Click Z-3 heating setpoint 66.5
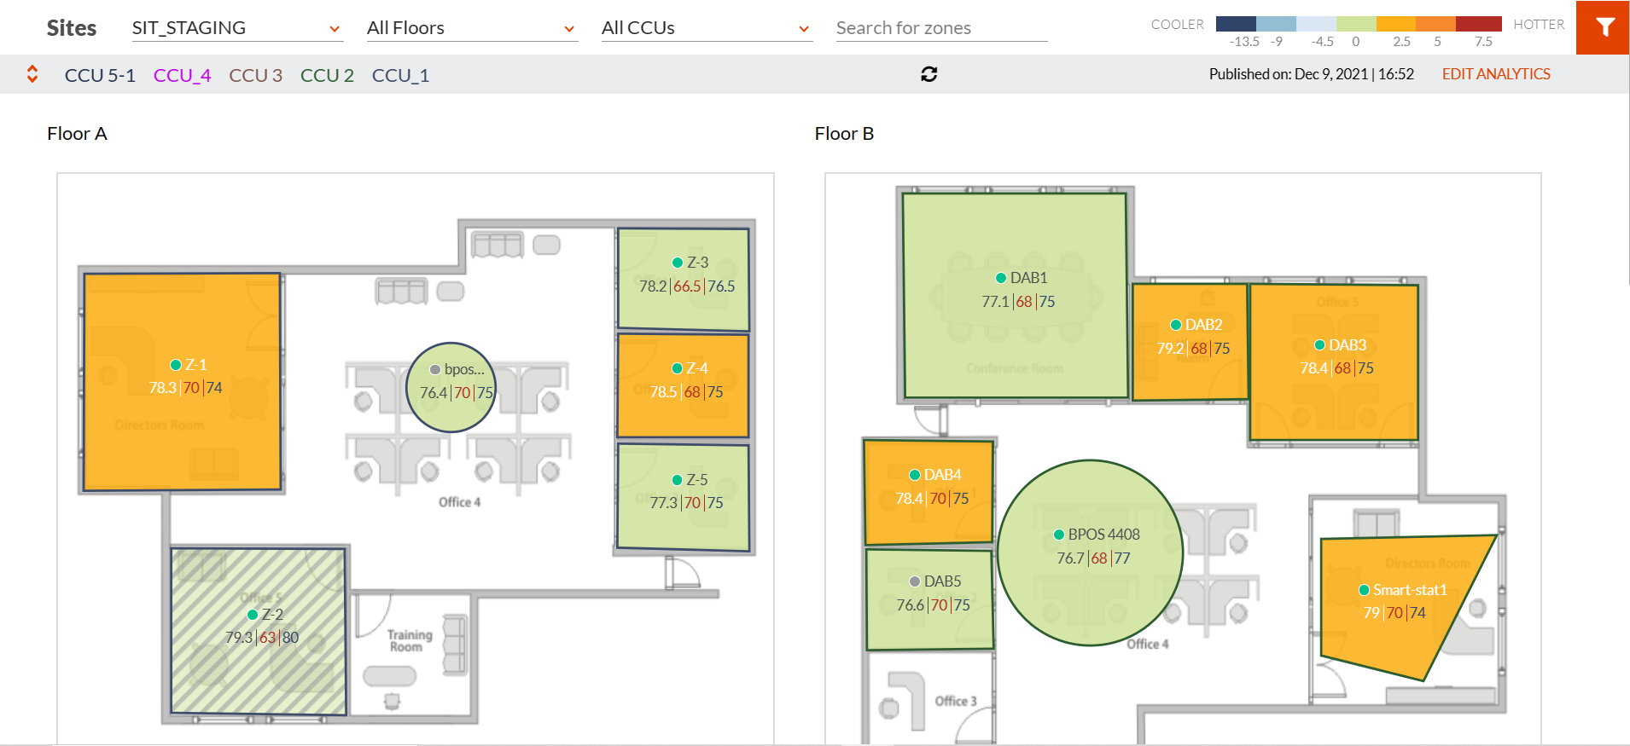 [687, 286]
